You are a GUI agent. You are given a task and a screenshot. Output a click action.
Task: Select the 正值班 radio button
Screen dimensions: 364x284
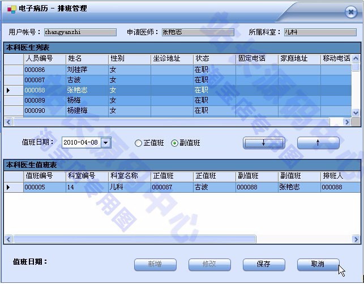(138, 143)
